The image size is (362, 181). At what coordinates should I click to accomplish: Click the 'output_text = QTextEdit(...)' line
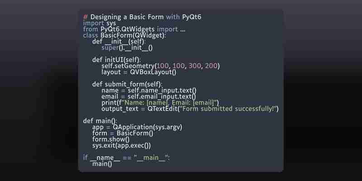tap(190, 109)
